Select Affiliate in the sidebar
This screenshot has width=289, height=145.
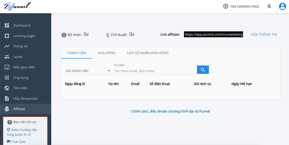[25, 109]
